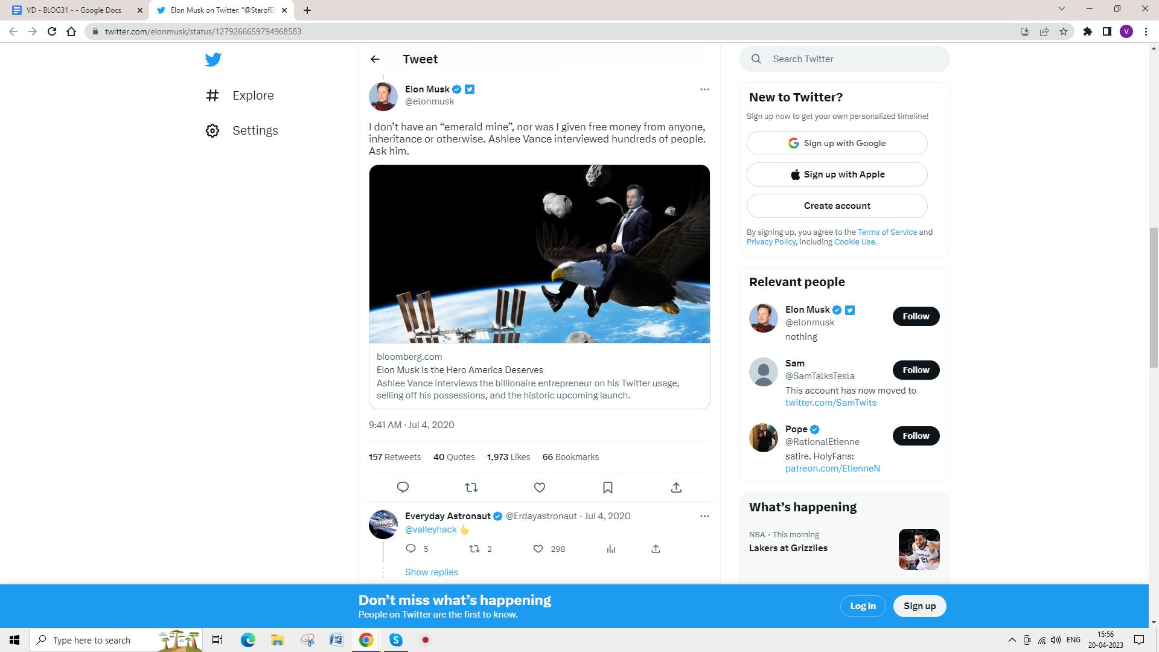The image size is (1159, 652).
Task: Open more options on Everyday Astronaut reply
Action: [704, 516]
